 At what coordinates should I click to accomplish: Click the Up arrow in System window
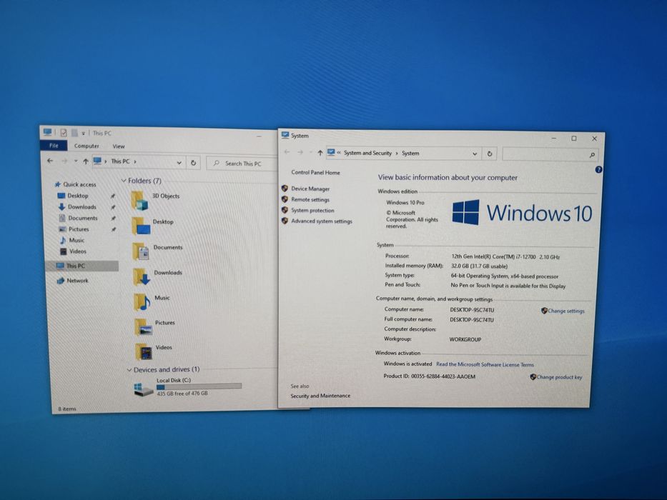point(320,153)
